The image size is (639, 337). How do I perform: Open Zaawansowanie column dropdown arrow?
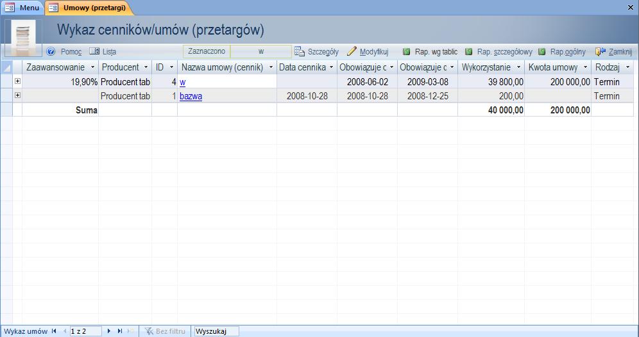pyautogui.click(x=92, y=67)
